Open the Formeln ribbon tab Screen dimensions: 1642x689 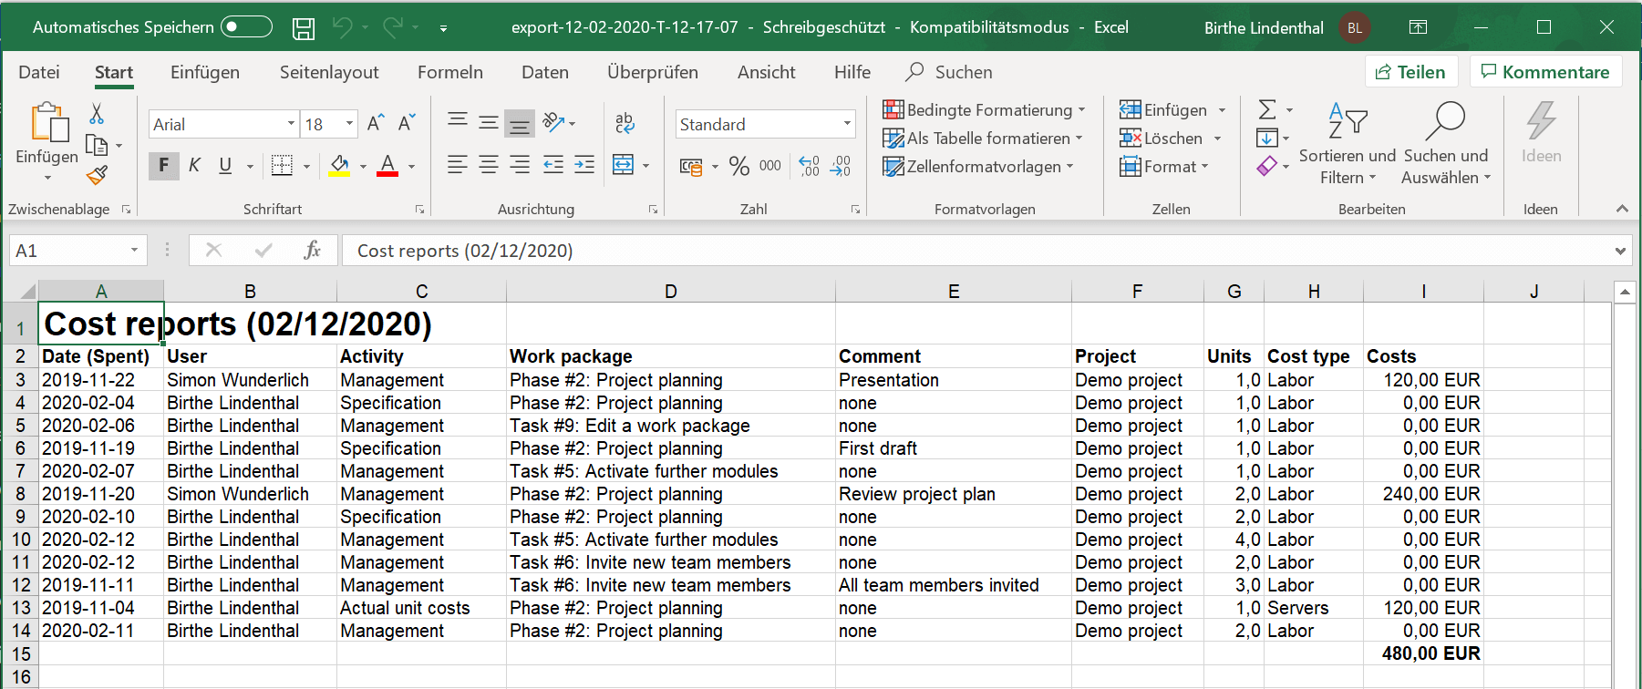pyautogui.click(x=449, y=72)
